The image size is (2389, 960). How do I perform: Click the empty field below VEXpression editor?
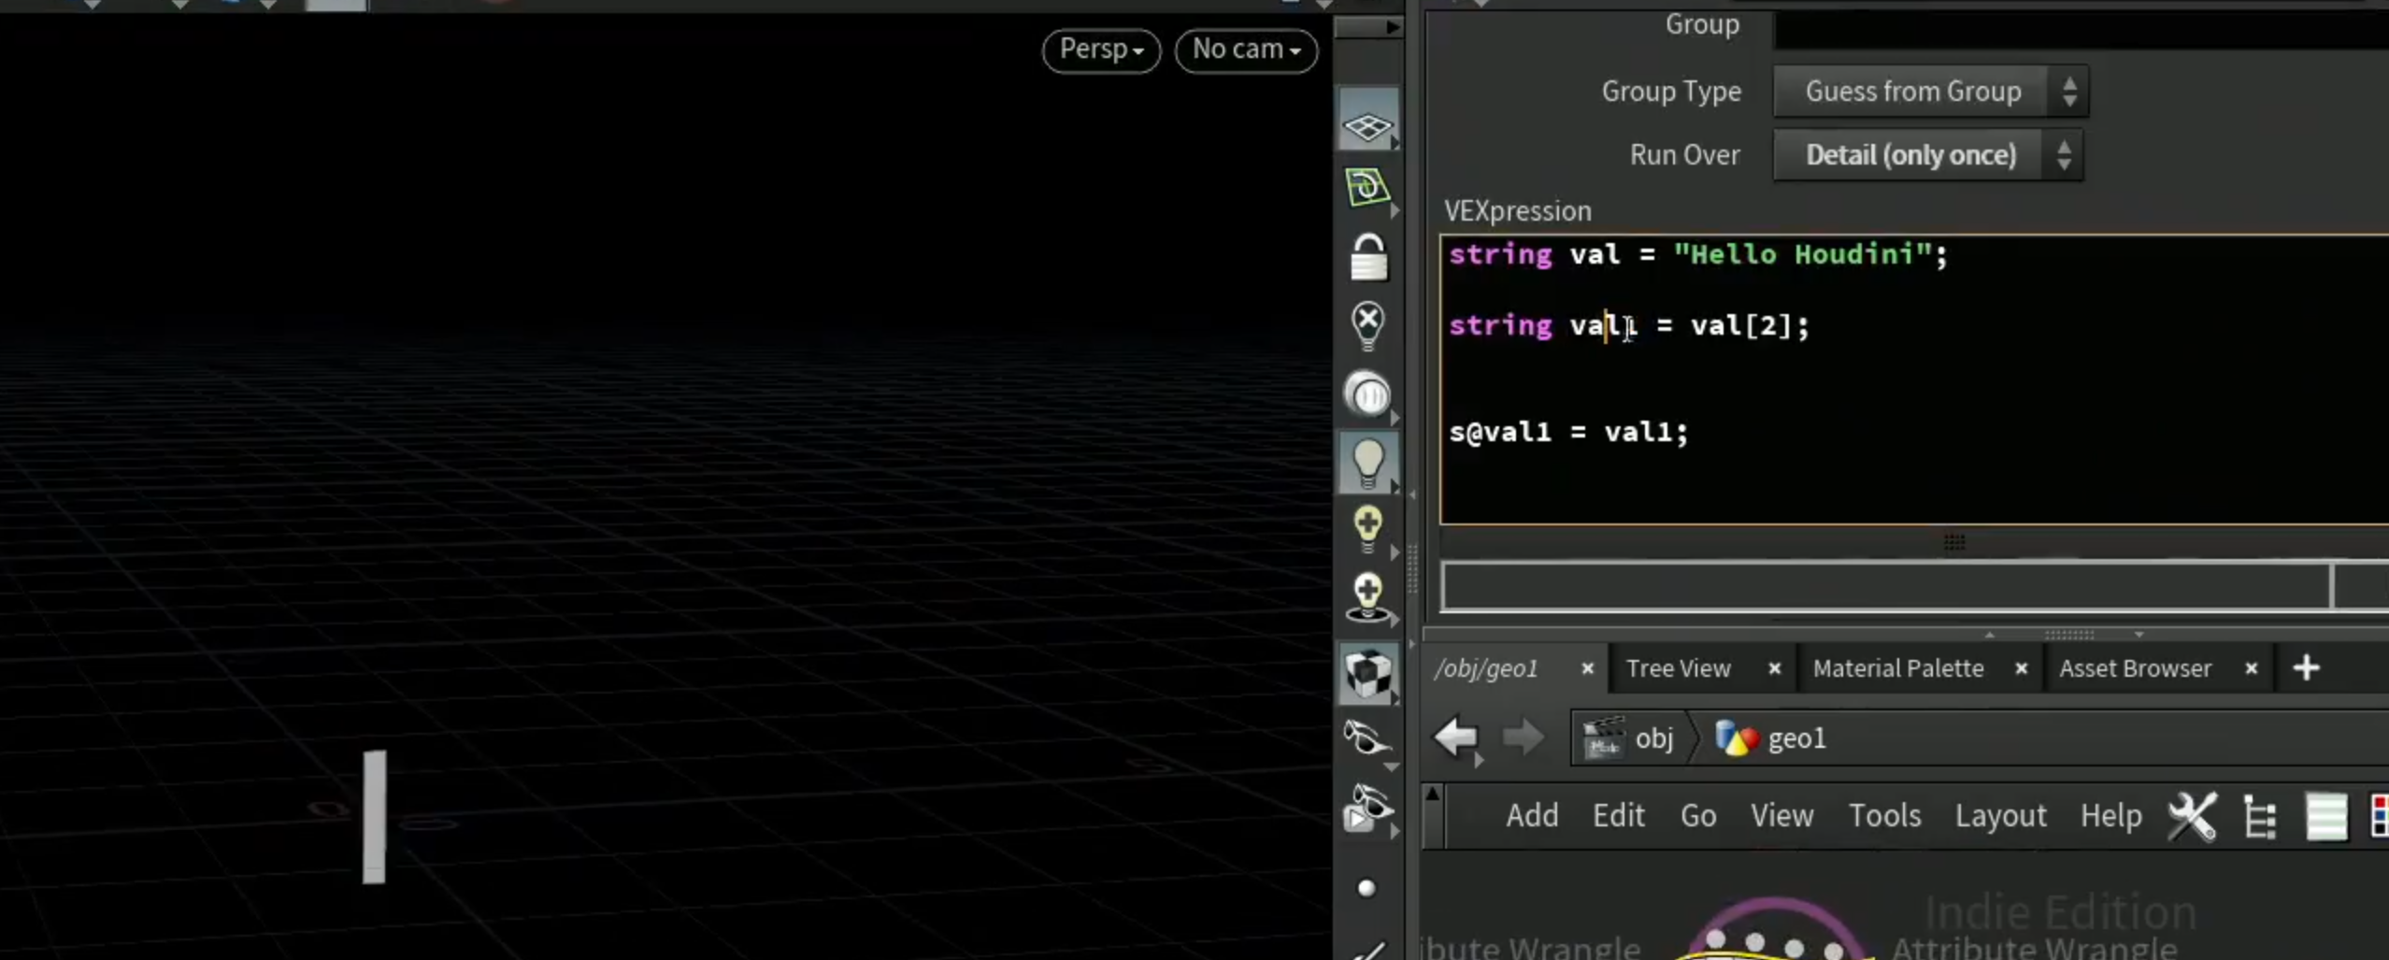coord(1885,587)
